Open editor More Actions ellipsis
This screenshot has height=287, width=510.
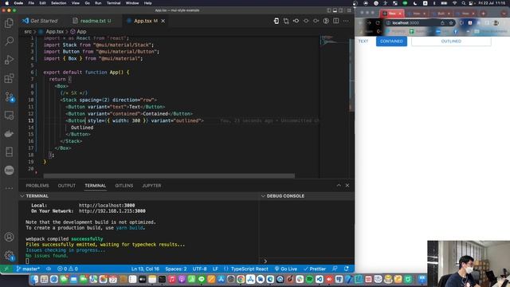[x=346, y=21]
